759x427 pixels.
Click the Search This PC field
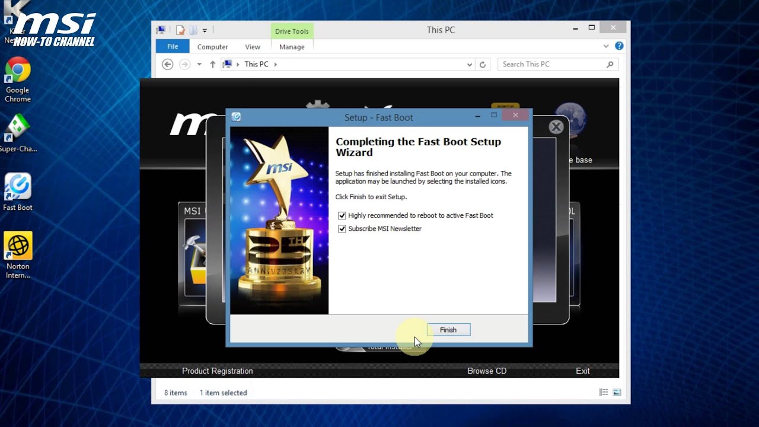[x=557, y=64]
